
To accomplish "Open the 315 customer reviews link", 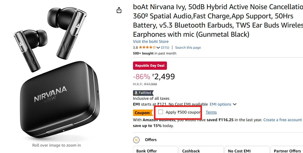I will coord(165,47).
